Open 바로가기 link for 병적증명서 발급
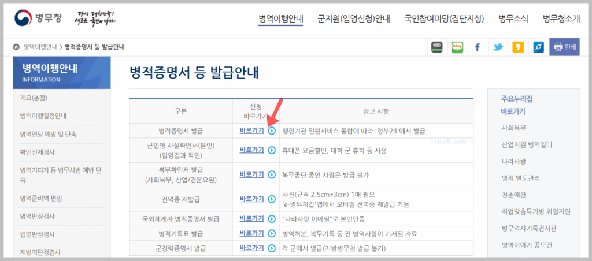Image resolution: width=592 pixels, height=261 pixels. coord(252,130)
